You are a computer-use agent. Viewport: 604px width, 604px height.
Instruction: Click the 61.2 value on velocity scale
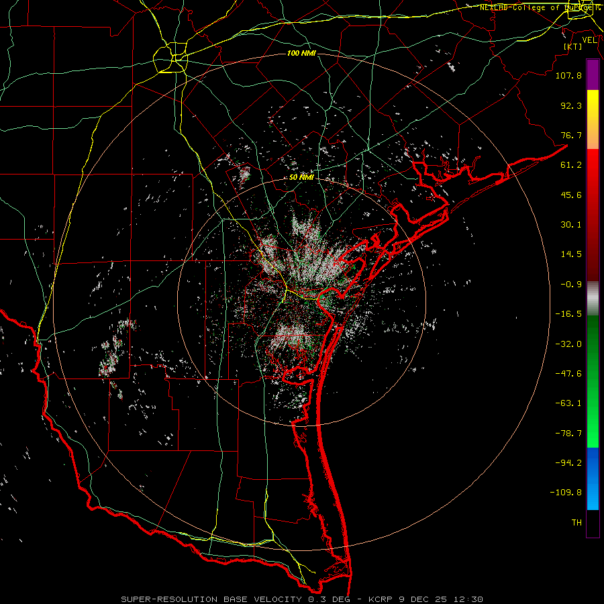(571, 165)
